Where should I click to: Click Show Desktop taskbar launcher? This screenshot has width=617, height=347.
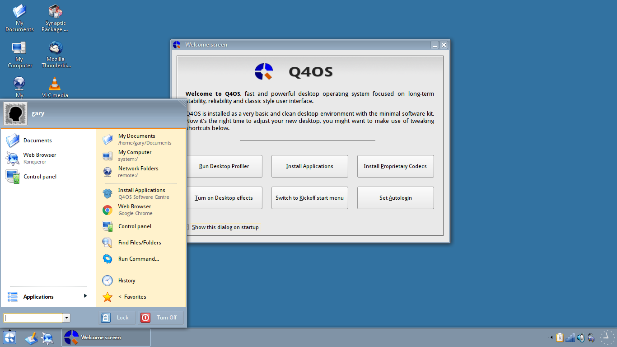click(x=31, y=338)
